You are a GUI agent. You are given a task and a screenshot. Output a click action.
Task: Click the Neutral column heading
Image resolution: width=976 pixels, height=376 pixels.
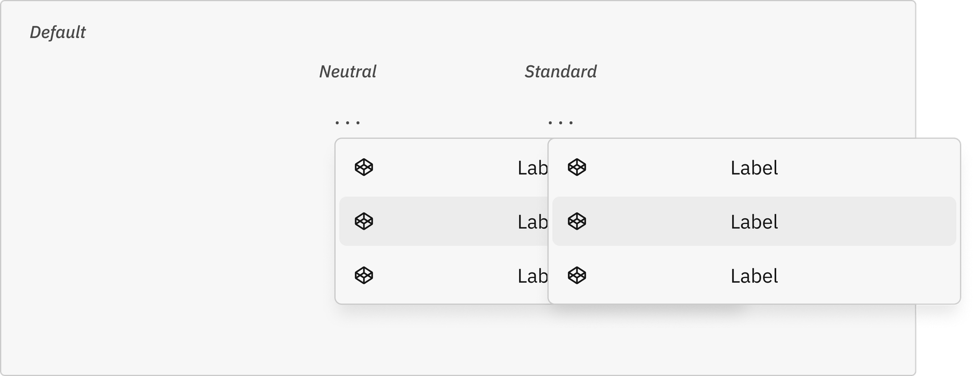[x=348, y=72]
